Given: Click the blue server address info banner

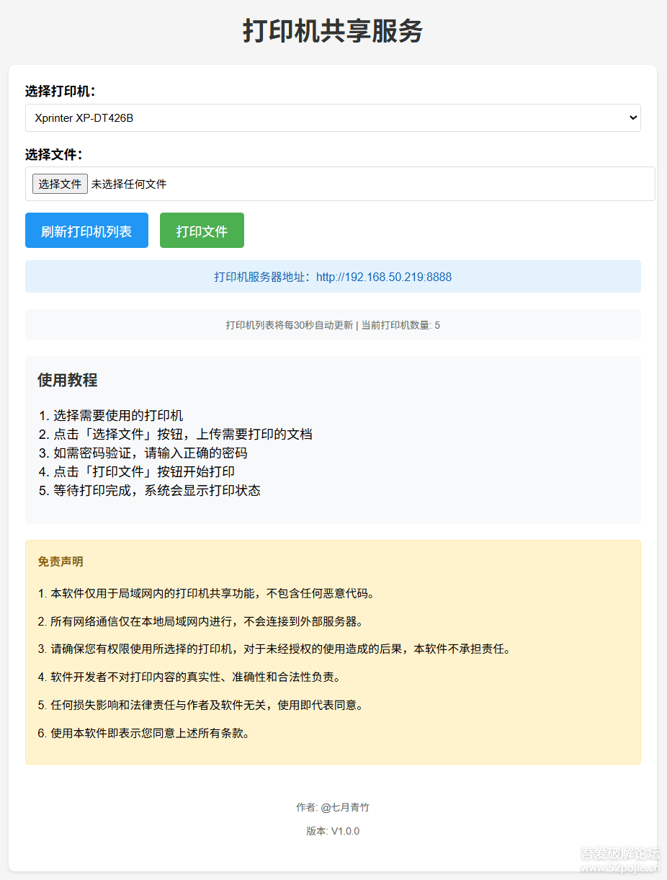Looking at the screenshot, I should tap(333, 277).
